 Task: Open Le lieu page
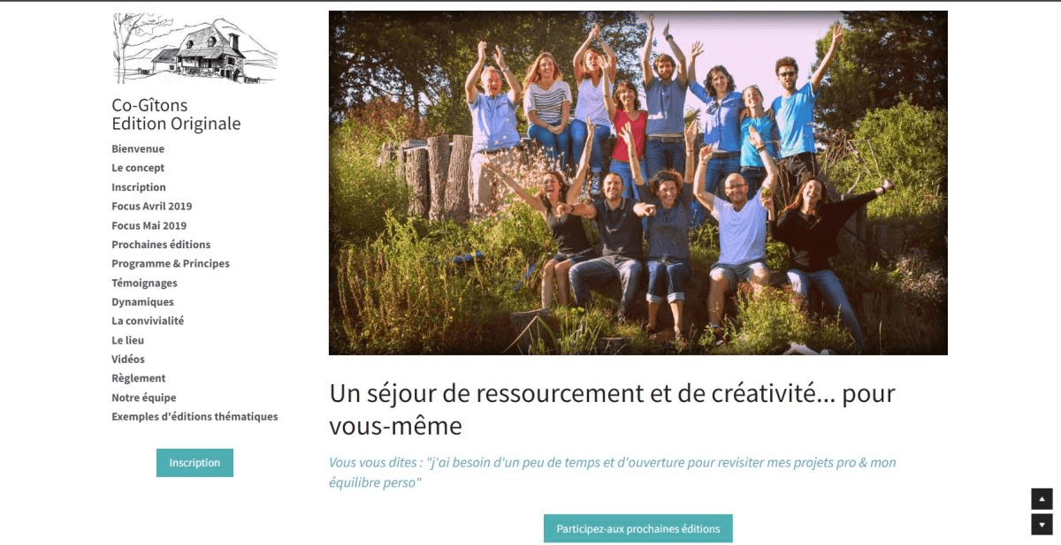tap(127, 340)
